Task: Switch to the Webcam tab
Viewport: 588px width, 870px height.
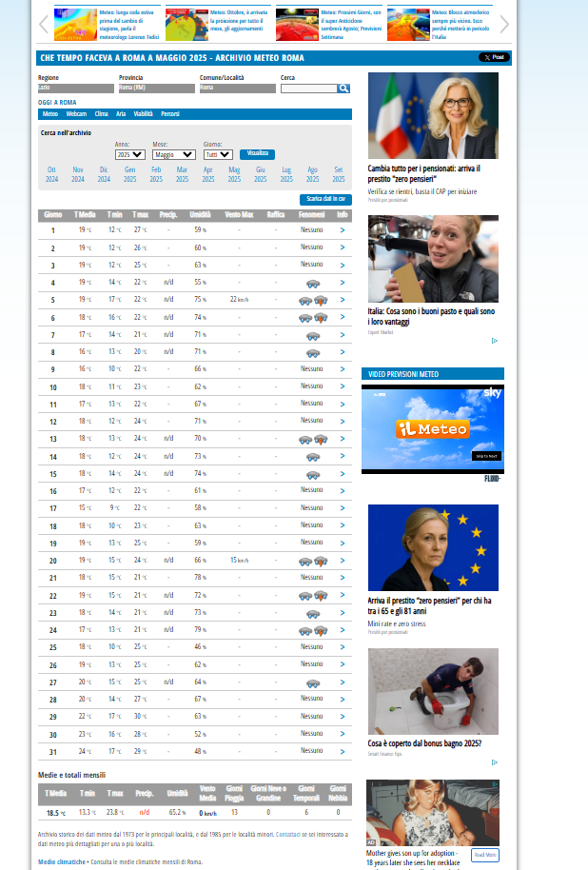Action: [76, 114]
